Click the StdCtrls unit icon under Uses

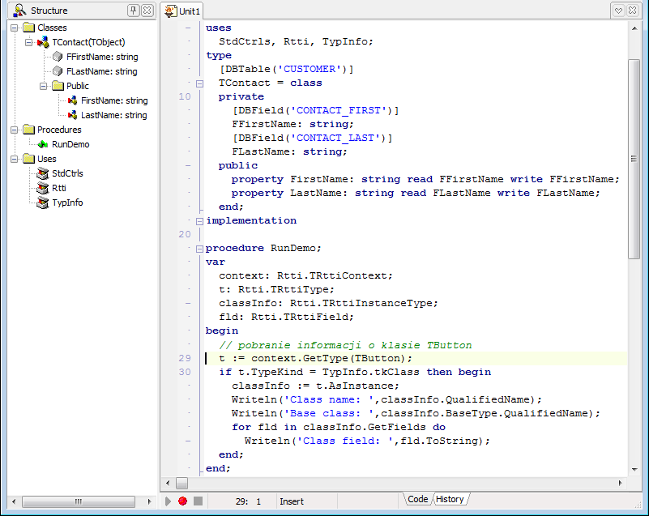[44, 173]
